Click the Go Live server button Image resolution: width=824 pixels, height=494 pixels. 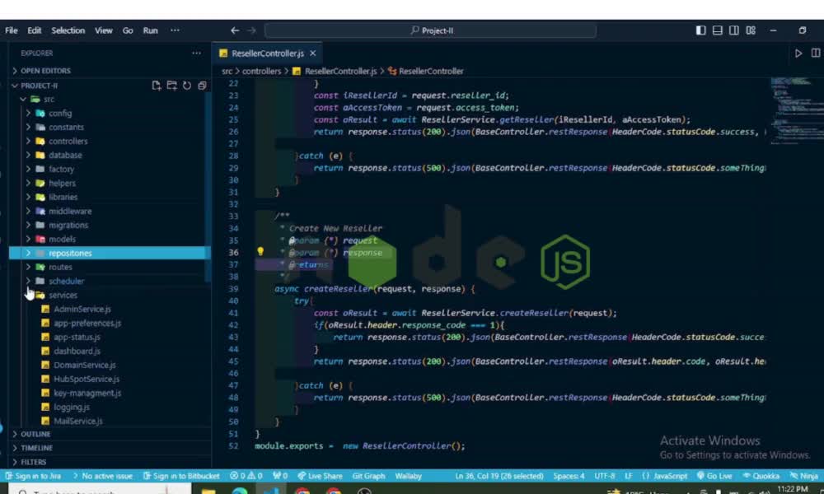tap(714, 475)
